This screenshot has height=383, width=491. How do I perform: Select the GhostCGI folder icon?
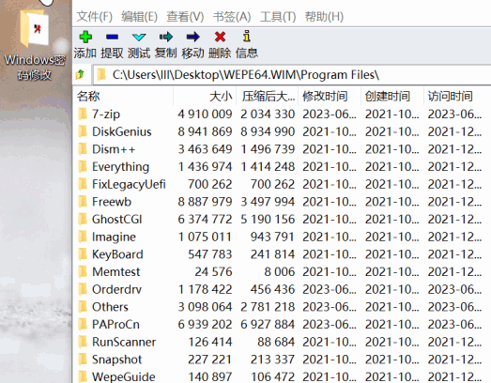[x=83, y=220]
